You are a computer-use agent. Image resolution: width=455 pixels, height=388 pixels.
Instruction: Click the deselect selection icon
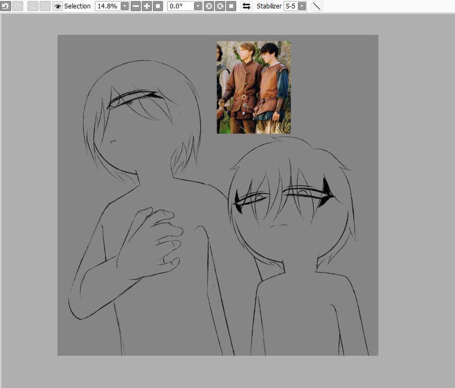coord(33,6)
